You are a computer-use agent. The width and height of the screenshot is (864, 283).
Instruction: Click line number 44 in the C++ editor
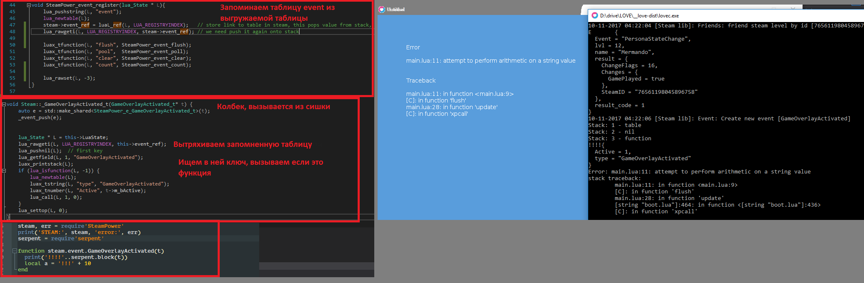pos(12,5)
